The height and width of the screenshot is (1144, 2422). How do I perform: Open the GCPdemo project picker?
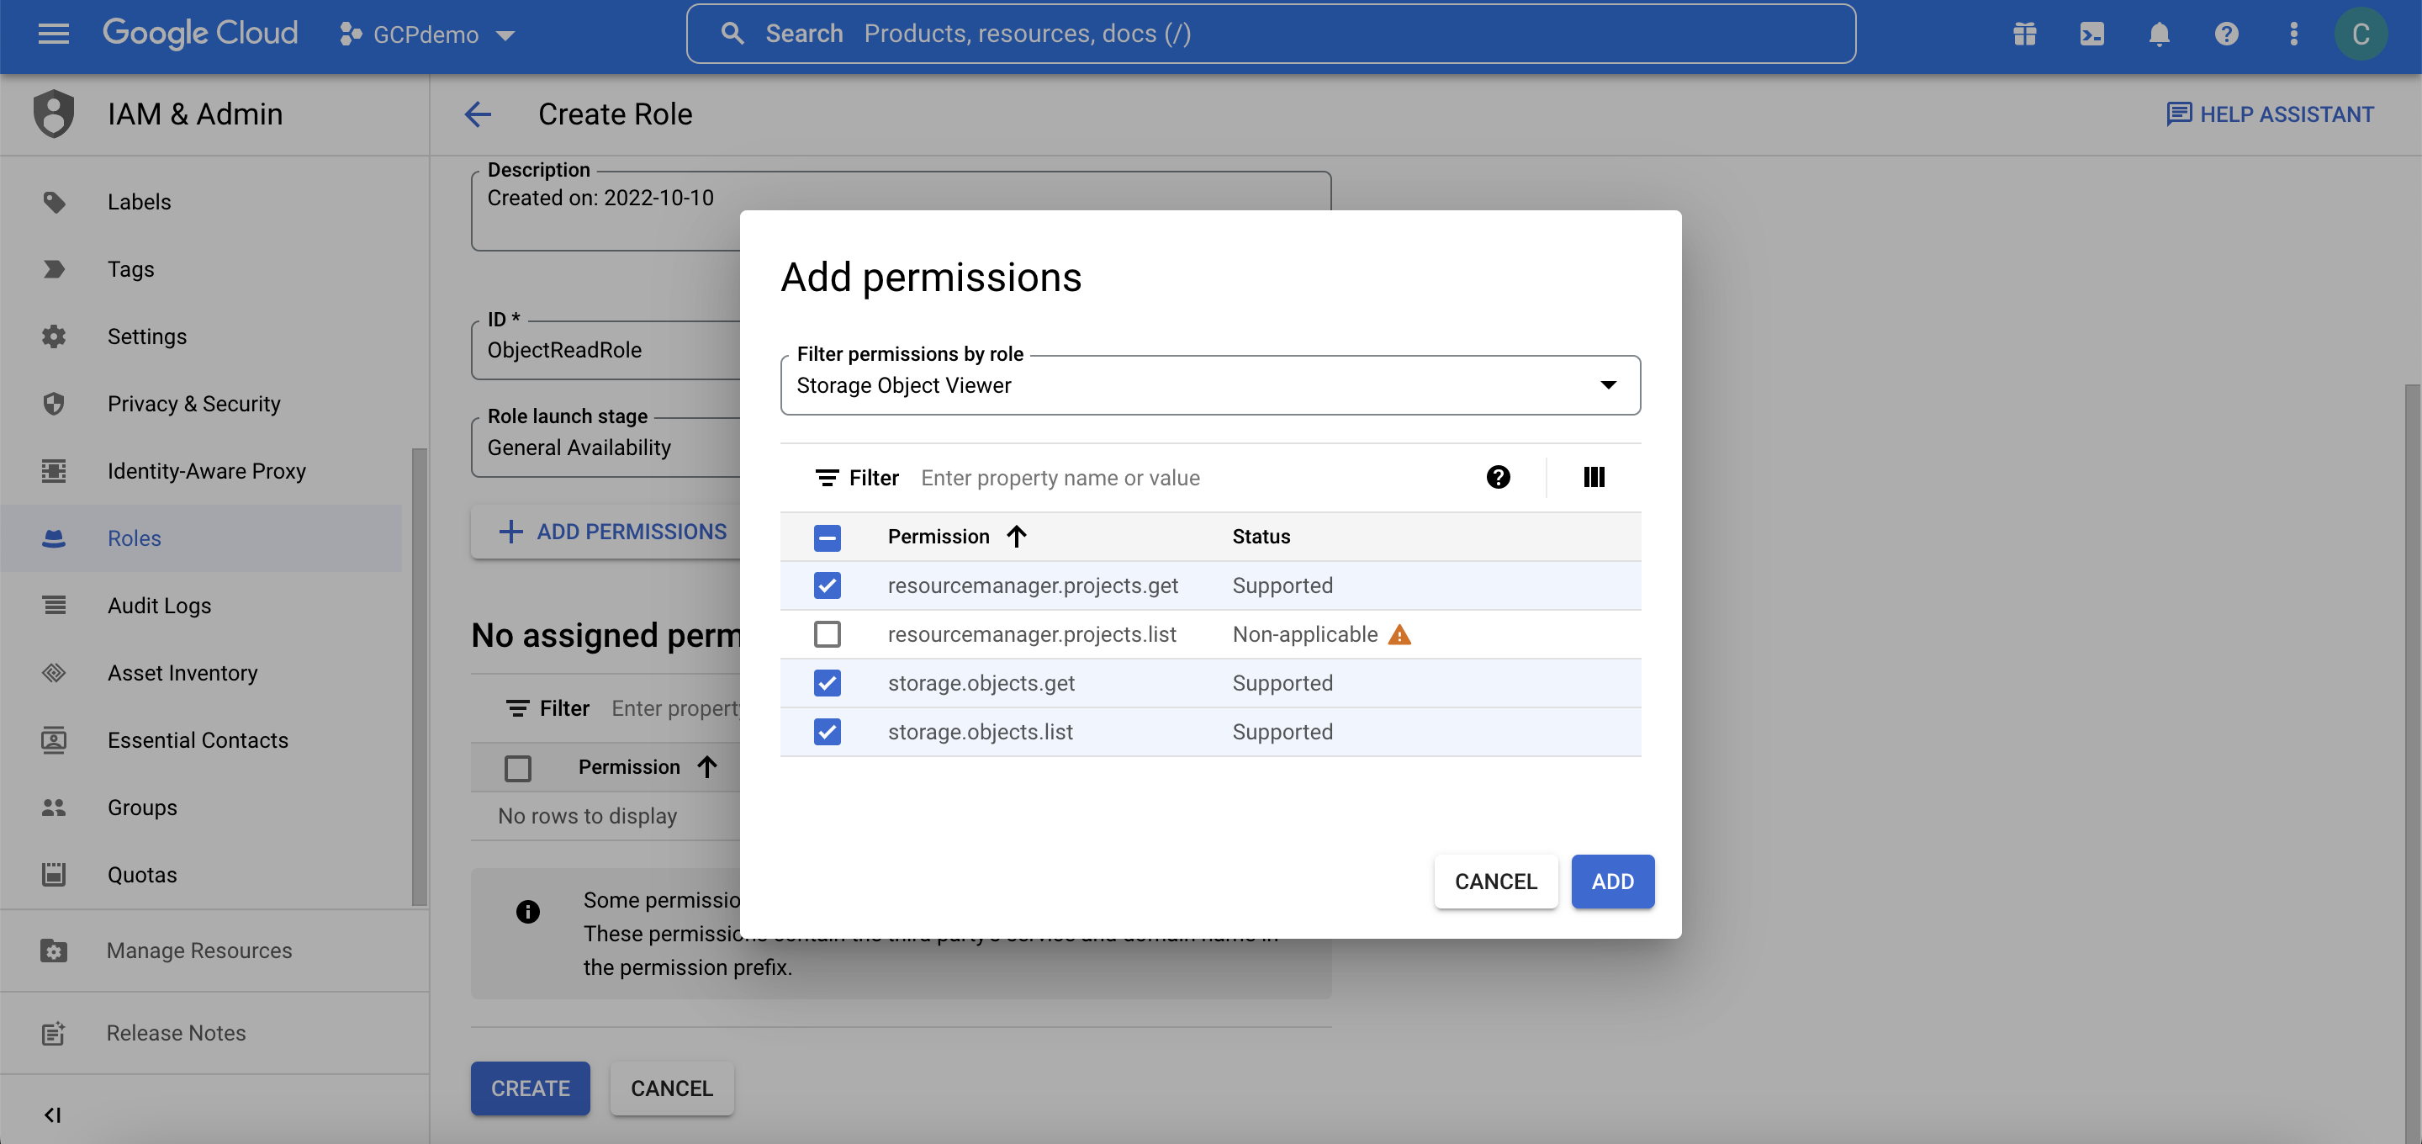click(426, 34)
